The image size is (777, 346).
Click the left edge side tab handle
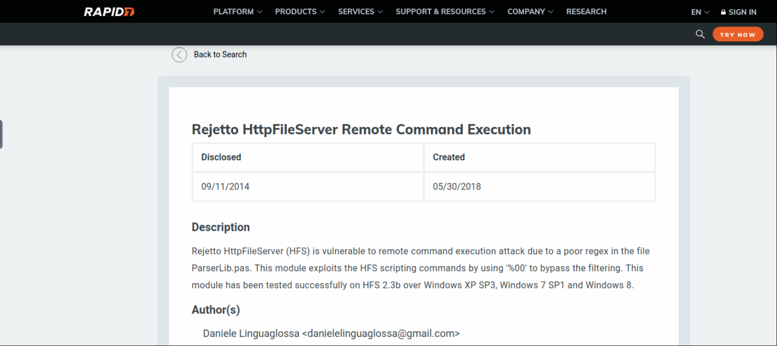(1, 134)
